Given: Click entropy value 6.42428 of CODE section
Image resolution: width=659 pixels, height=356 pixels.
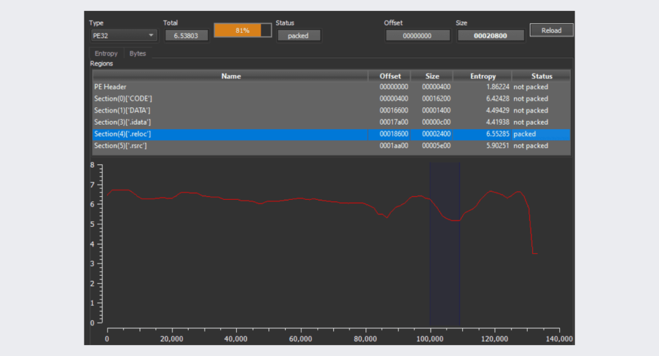Looking at the screenshot, I should (497, 99).
